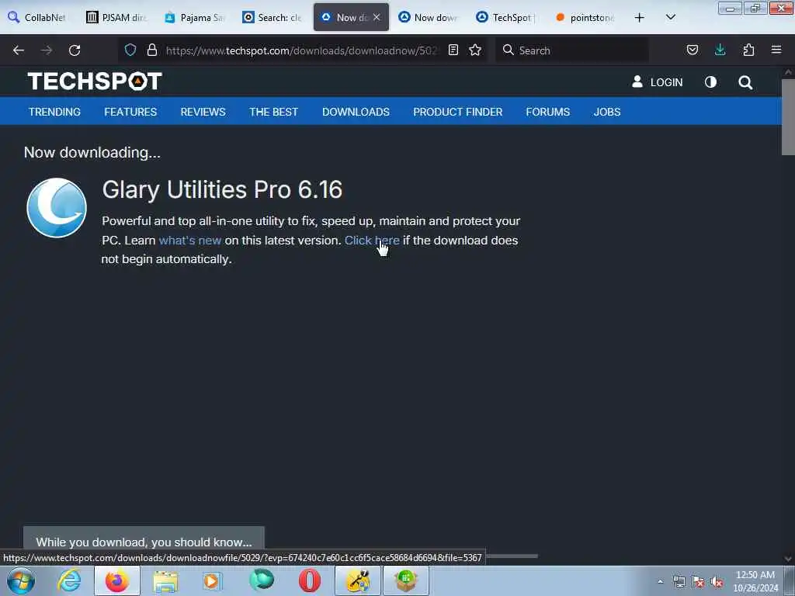Open the Windows Start menu
This screenshot has width=795, height=596.
point(21,580)
